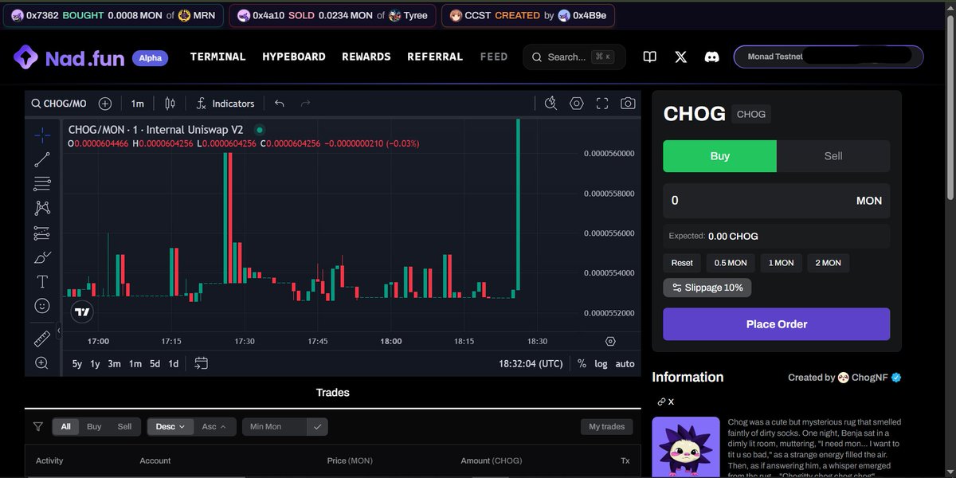Image resolution: width=956 pixels, height=478 pixels.
Task: Open REFERRAL page
Action: pyautogui.click(x=435, y=57)
